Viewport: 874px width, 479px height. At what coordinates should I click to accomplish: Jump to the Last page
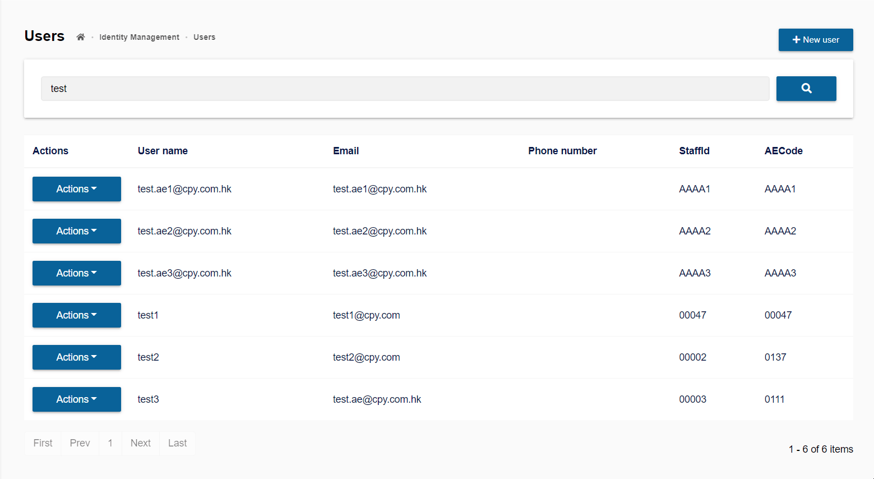pyautogui.click(x=177, y=443)
